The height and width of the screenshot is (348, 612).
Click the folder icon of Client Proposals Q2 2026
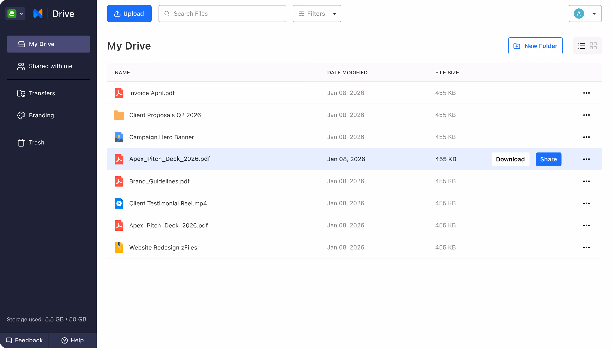[x=119, y=115]
